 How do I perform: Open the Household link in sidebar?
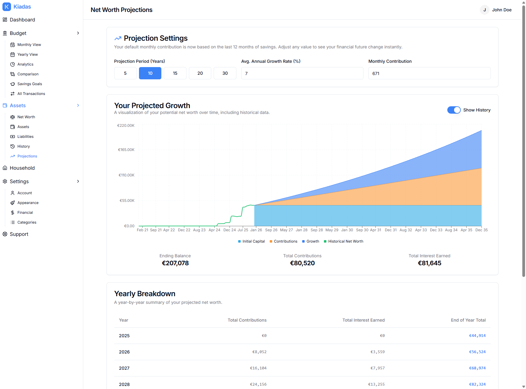22,168
